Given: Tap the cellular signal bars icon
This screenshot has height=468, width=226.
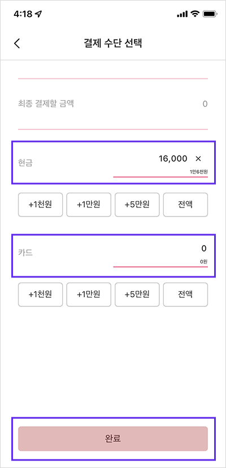Looking at the screenshot, I should tap(182, 14).
